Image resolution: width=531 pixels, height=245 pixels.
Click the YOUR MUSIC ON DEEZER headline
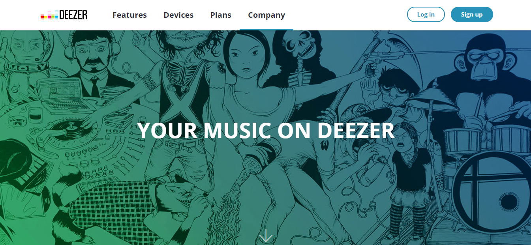266,130
